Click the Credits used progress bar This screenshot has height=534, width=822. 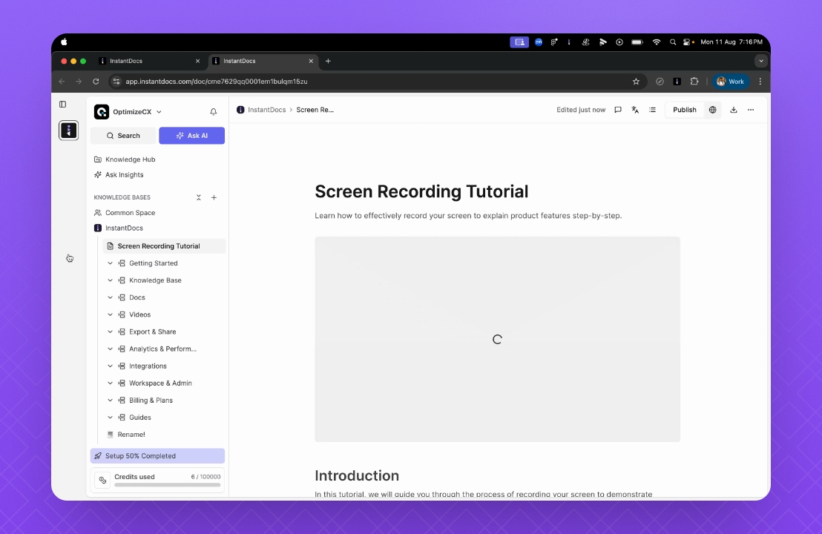click(167, 485)
